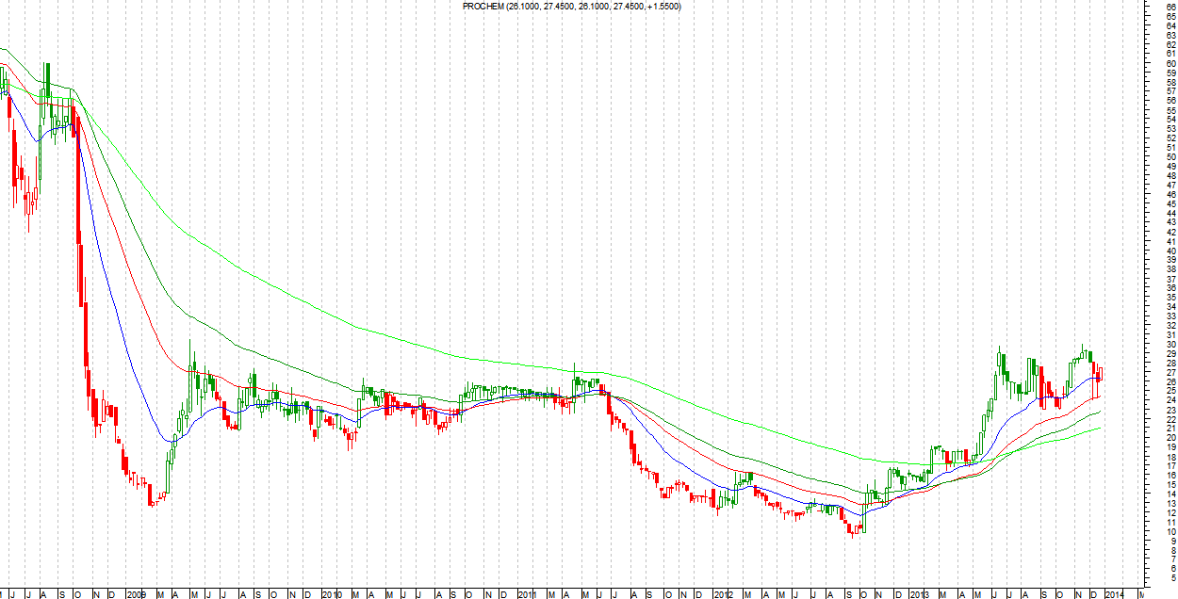The height and width of the screenshot is (599, 1178).
Task: Click the 2011 year marker on time axis
Action: point(527,594)
